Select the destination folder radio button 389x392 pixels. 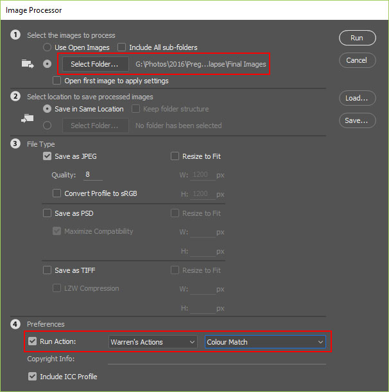[47, 126]
